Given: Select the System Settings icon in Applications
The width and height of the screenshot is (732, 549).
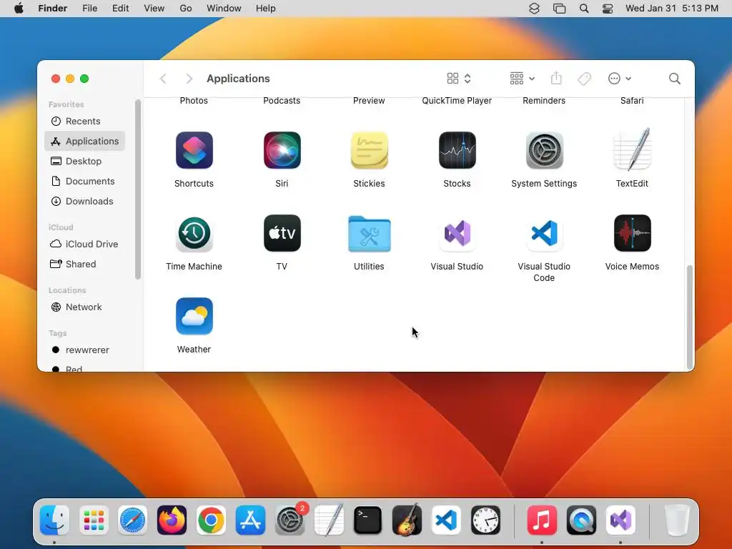Looking at the screenshot, I should (544, 150).
